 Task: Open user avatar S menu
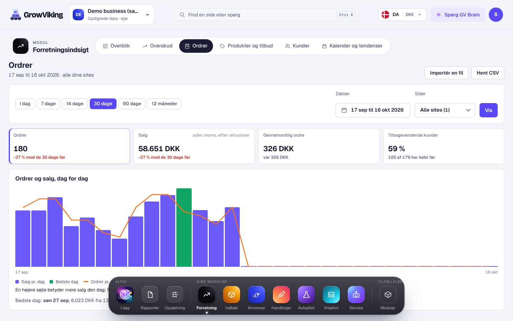(x=496, y=15)
